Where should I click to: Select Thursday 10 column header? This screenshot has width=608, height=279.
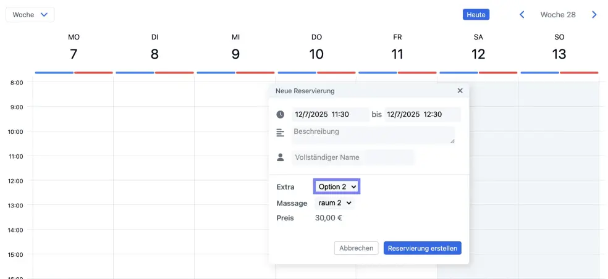316,48
